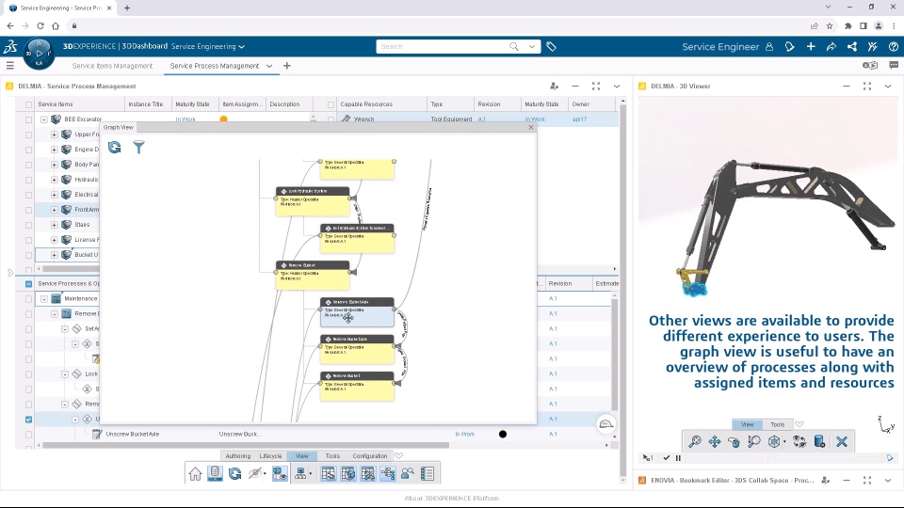The image size is (904, 508).
Task: Switch to Tools tab in 3D Viewer
Action: click(778, 424)
